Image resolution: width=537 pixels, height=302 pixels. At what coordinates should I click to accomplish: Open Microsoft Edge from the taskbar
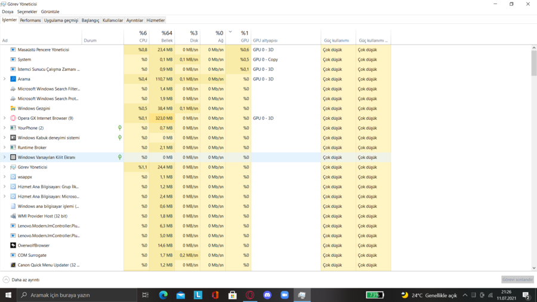pos(163,295)
